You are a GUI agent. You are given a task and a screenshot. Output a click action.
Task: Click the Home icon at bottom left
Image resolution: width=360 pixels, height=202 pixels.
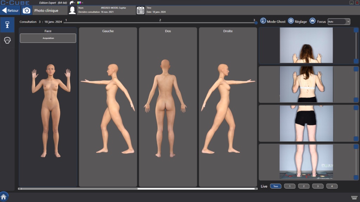pyautogui.click(x=4, y=197)
